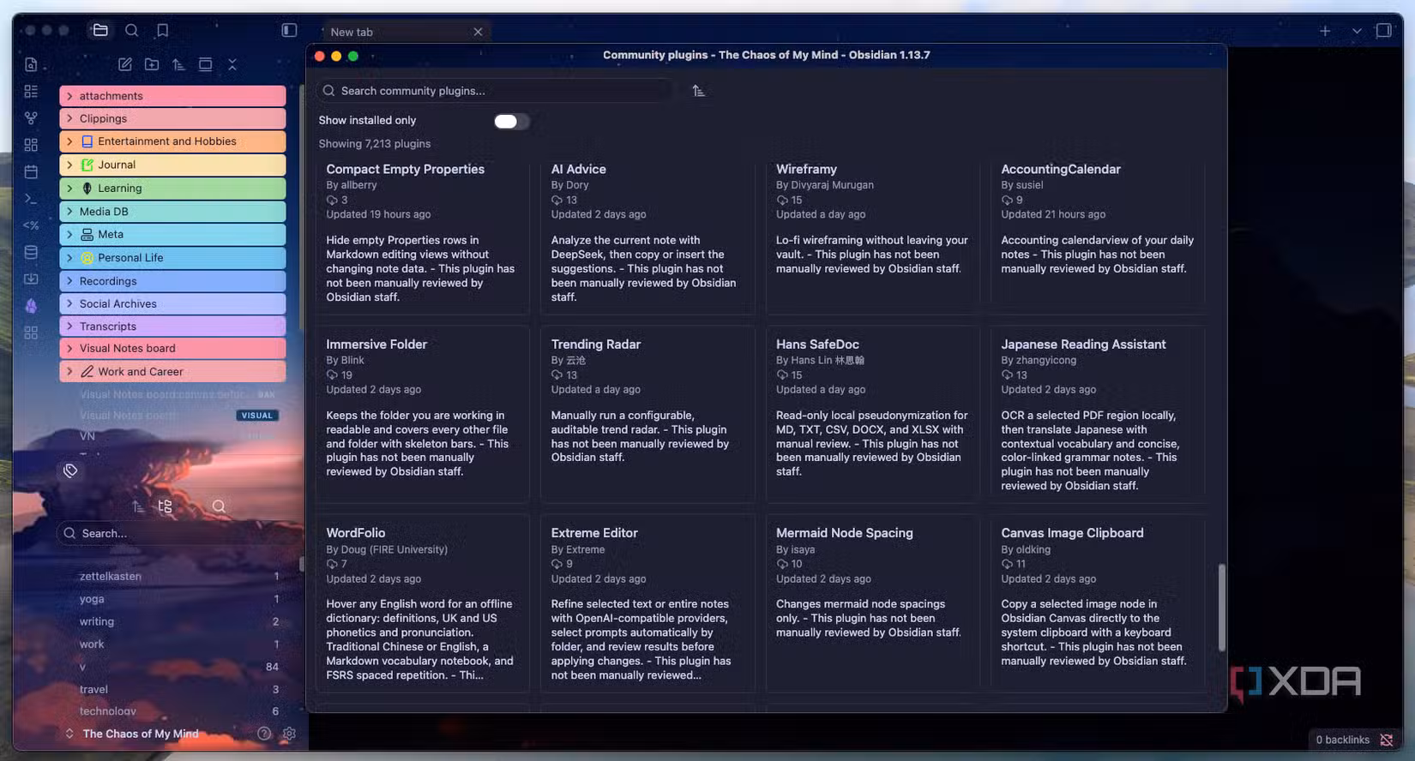The image size is (1415, 761).
Task: Expand the Journal folder
Action: pyautogui.click(x=172, y=165)
